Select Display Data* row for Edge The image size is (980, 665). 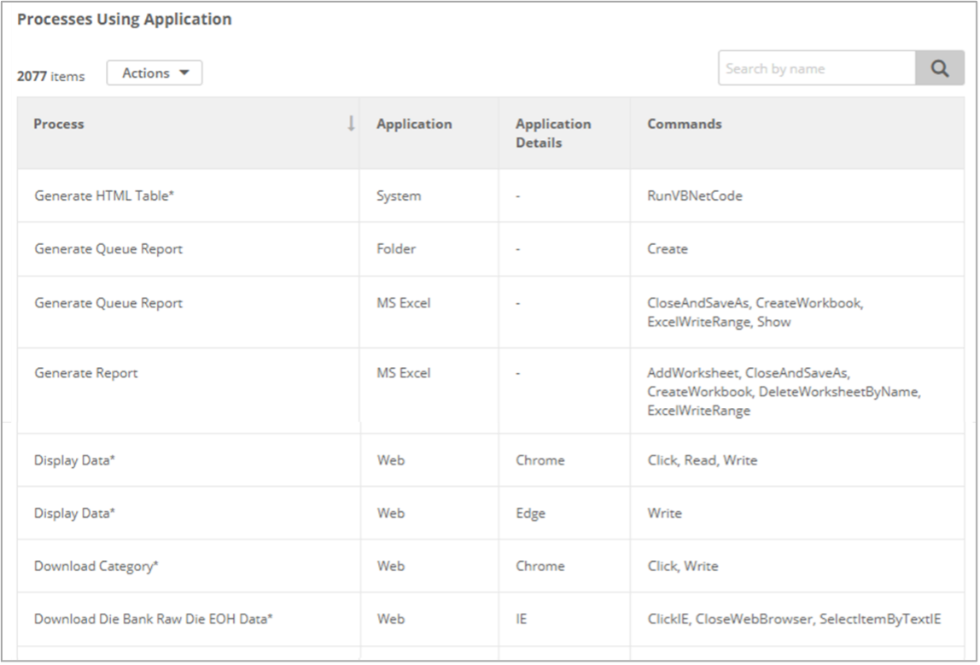point(74,513)
